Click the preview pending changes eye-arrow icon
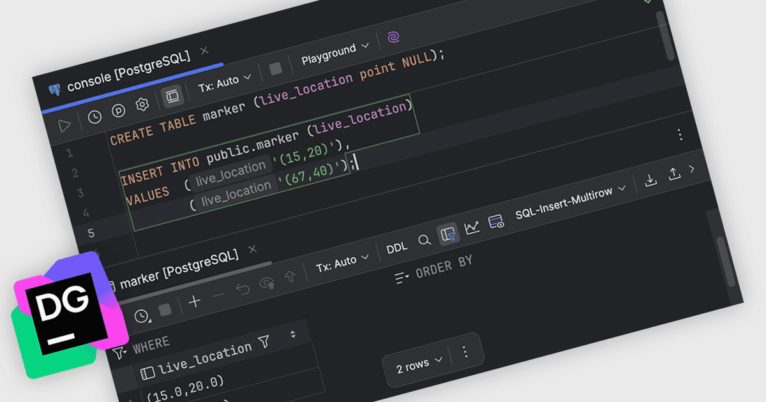The image size is (766, 402). (267, 283)
